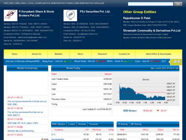Viewport: 186px width, 140px height.
Task: Select the FII Activity tab
Action: [123, 124]
